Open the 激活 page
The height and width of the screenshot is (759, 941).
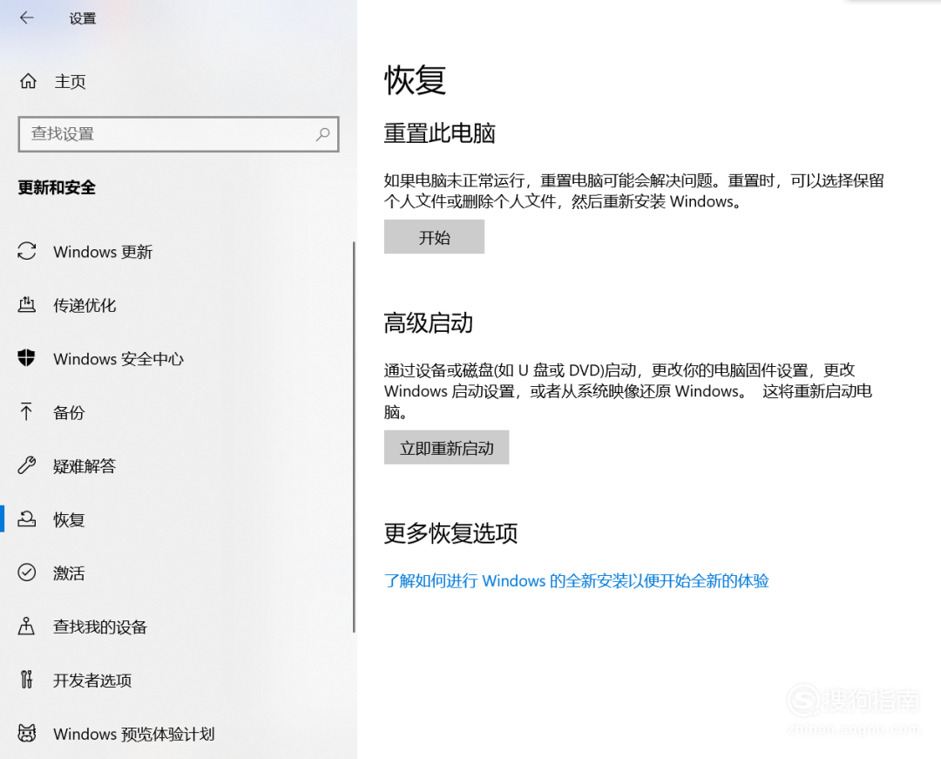tap(69, 573)
